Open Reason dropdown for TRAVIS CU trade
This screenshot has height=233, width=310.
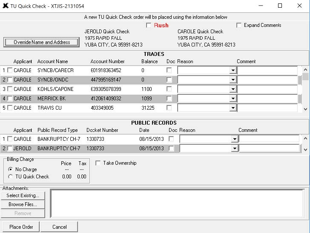click(x=233, y=108)
